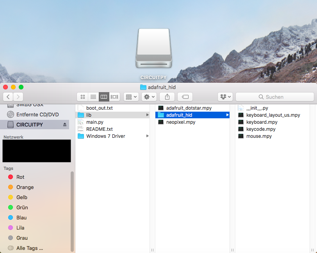
Task: Expand the lib folder arrow
Action: click(x=148, y=115)
